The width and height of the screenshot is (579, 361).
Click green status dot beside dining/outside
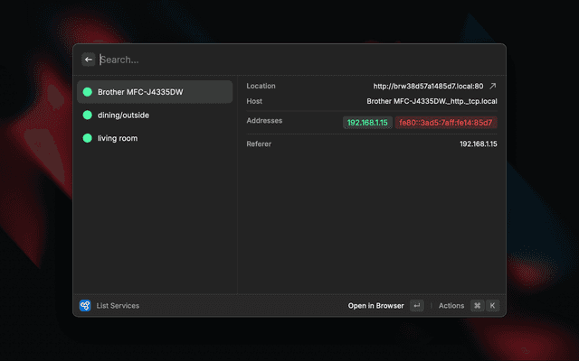coord(88,116)
